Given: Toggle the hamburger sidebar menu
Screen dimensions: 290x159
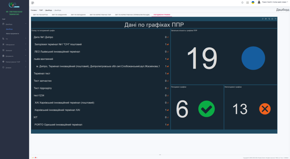Looking at the screenshot, I should [33, 3].
